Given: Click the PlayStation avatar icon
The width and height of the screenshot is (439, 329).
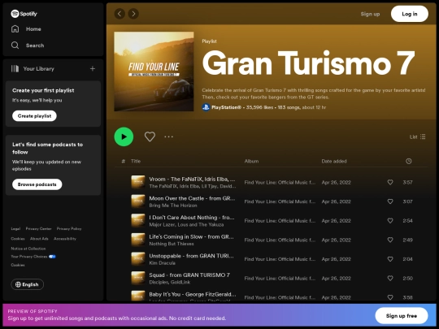Looking at the screenshot, I should click(x=206, y=107).
